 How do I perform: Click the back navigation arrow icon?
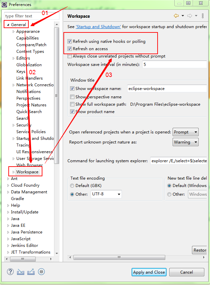176,16
